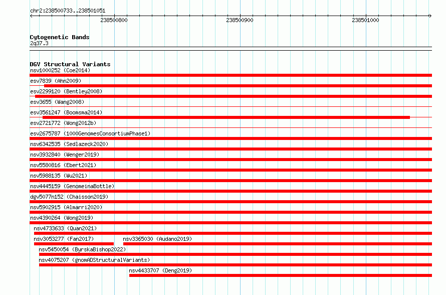446x295 pixels.
Task: Click the 2q37.3 band label
Action: (x=39, y=43)
